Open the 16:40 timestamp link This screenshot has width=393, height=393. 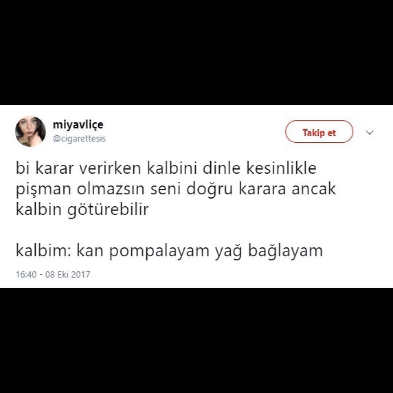pyautogui.click(x=26, y=274)
